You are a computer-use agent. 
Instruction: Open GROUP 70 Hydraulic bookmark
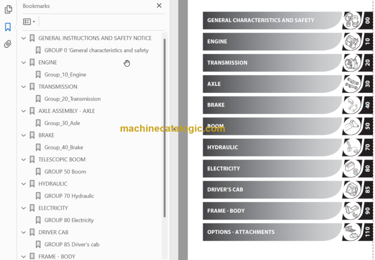[69, 196]
